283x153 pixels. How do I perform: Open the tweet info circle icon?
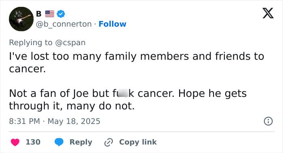(x=268, y=121)
